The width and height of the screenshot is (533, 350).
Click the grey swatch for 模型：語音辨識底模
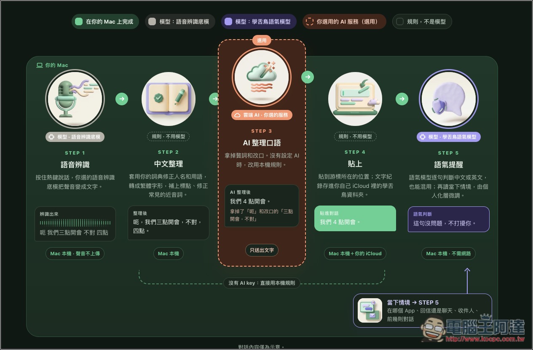point(152,21)
